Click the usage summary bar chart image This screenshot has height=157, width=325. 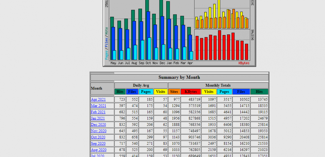click(179, 33)
